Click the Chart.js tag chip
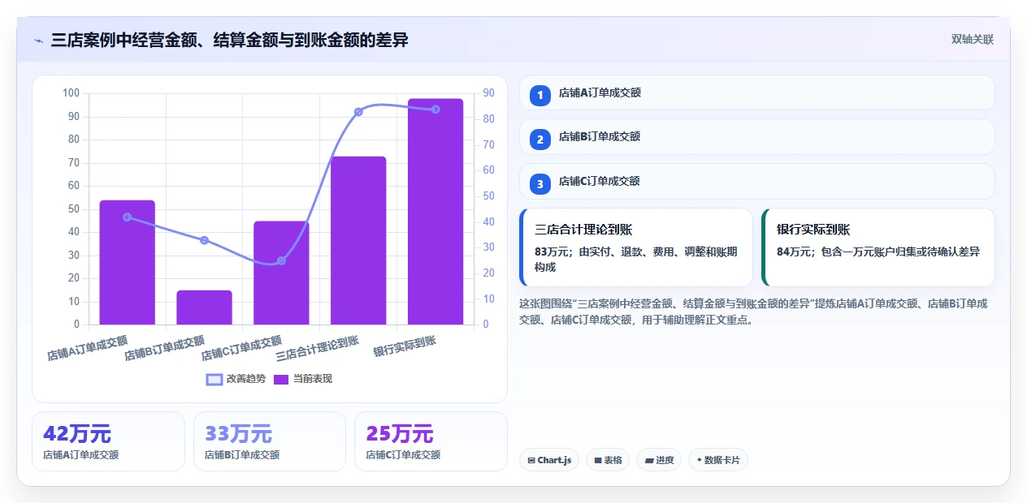 click(549, 460)
